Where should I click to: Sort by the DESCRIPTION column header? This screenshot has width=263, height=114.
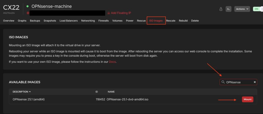coord(22,92)
